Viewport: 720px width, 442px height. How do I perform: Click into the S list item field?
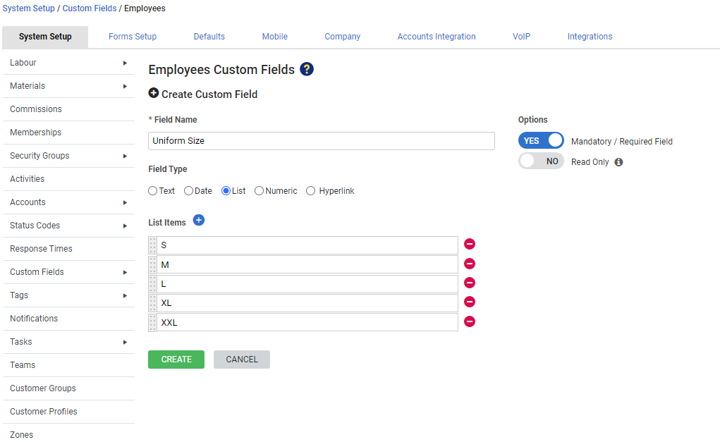point(307,245)
